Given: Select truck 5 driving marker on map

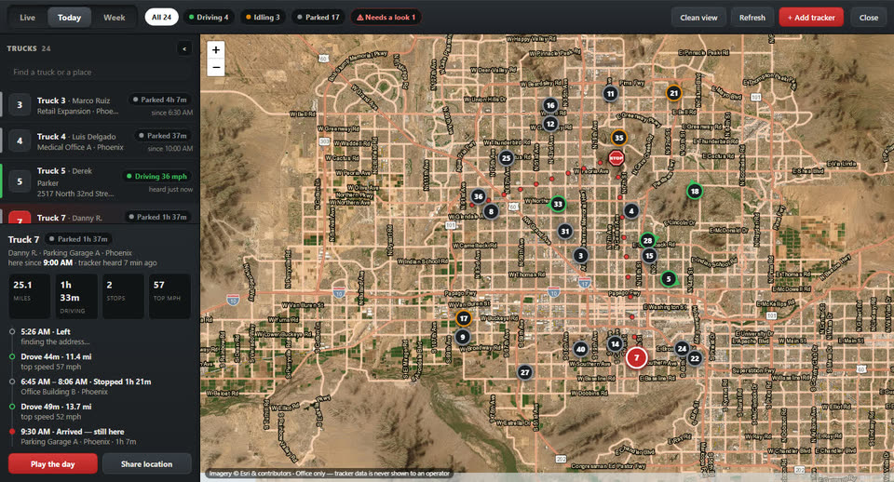Looking at the screenshot, I should click(669, 279).
